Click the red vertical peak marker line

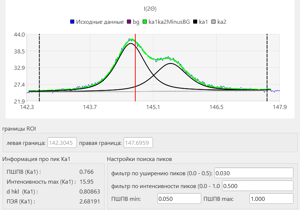pyautogui.click(x=135, y=73)
